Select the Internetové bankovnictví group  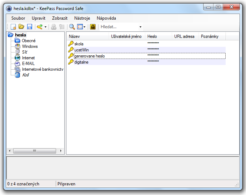coord(42,69)
